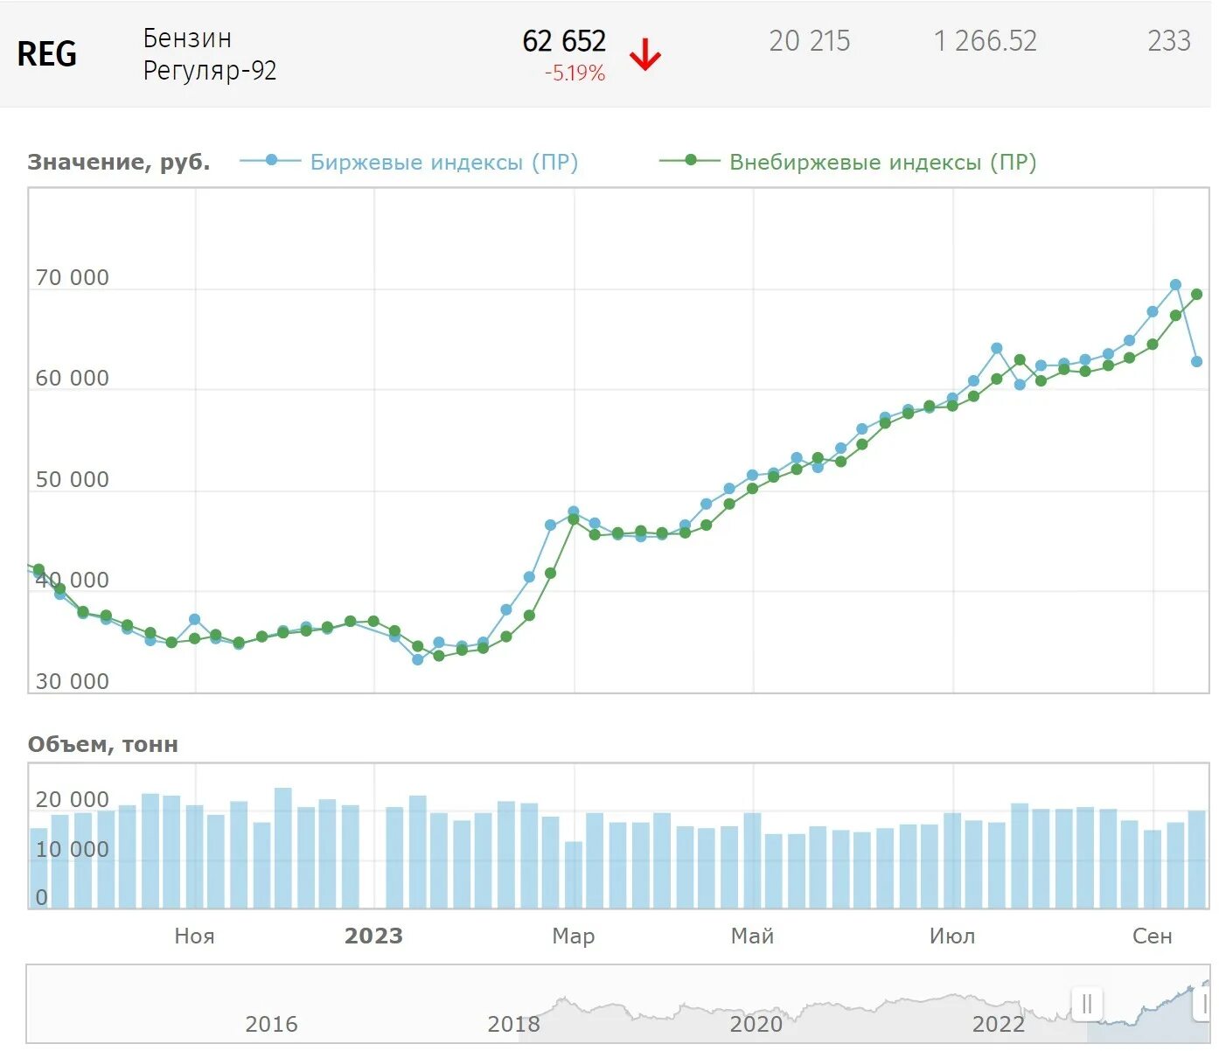Click the 2020 label in range navigator
This screenshot has width=1219, height=1051.
click(x=756, y=1024)
